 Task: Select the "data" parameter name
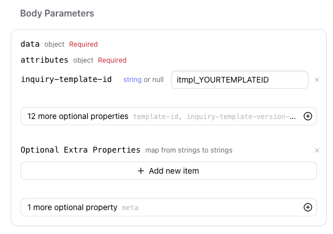click(x=30, y=44)
